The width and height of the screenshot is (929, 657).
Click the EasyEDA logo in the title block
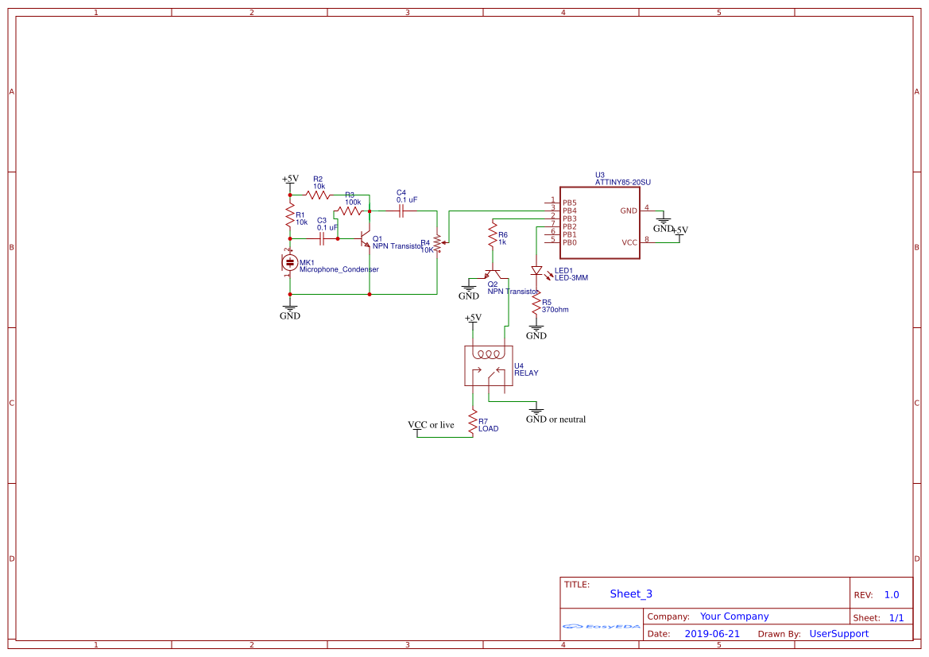tap(602, 627)
